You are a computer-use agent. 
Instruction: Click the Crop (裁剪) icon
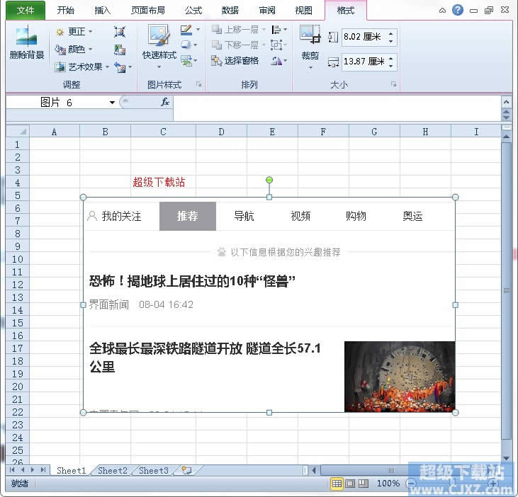click(310, 35)
